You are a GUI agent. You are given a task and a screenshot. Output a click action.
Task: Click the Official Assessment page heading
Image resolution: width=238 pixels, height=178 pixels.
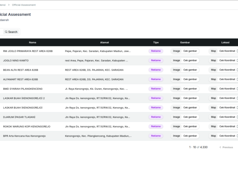[15, 14]
